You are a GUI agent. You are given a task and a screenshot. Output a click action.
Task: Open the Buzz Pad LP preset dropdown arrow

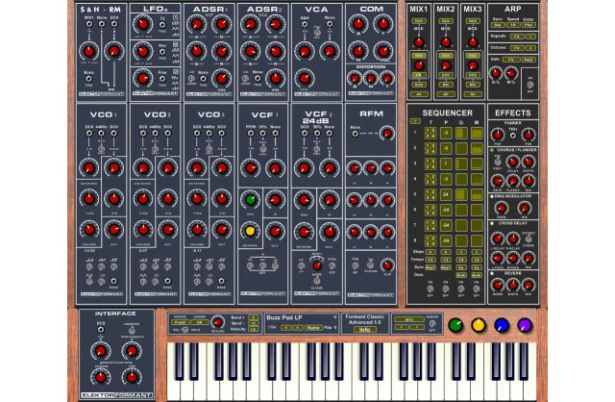click(335, 317)
